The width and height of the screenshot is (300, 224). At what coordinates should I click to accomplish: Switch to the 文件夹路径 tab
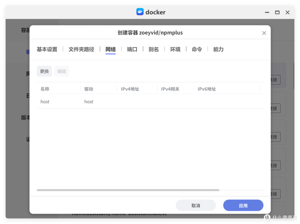click(x=81, y=49)
